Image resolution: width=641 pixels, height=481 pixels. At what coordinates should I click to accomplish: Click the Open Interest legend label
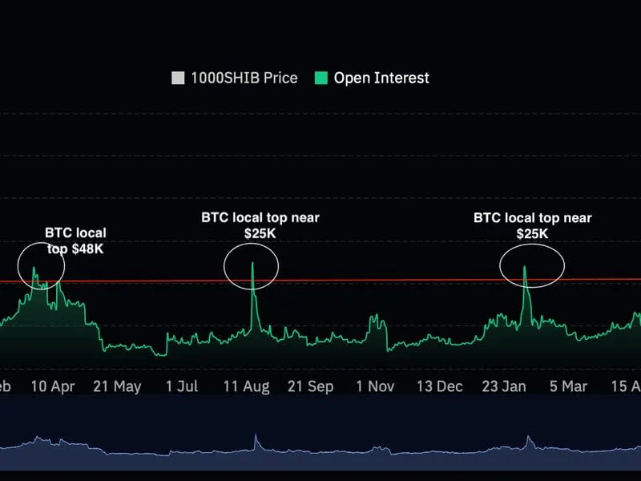click(381, 78)
